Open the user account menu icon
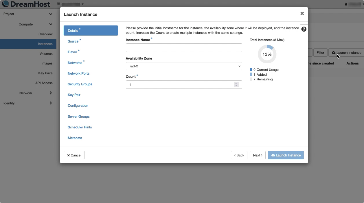This screenshot has width=364, height=203. [346, 4]
